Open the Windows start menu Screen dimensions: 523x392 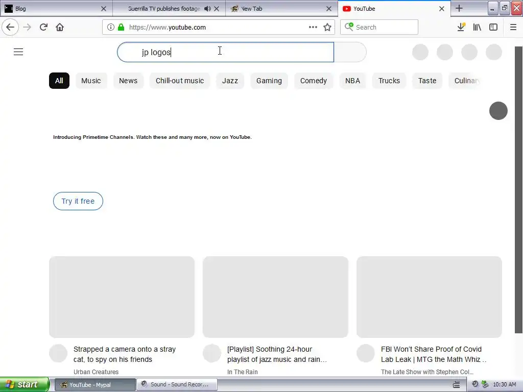point(25,384)
